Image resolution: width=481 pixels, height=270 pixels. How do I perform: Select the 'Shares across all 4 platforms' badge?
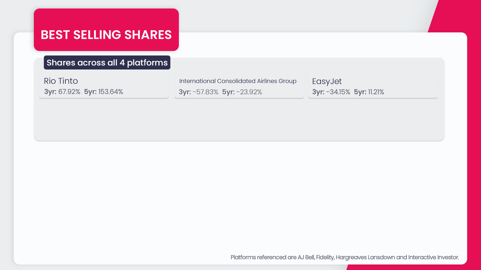click(107, 62)
